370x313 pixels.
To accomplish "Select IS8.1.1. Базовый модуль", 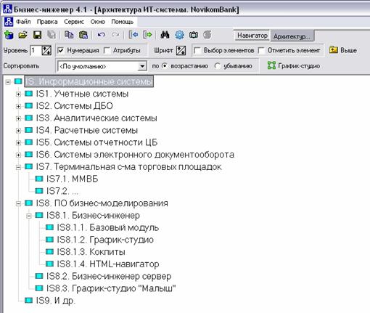I will (108, 227).
